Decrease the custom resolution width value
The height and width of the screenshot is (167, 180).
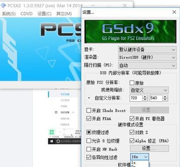coord(145,100)
